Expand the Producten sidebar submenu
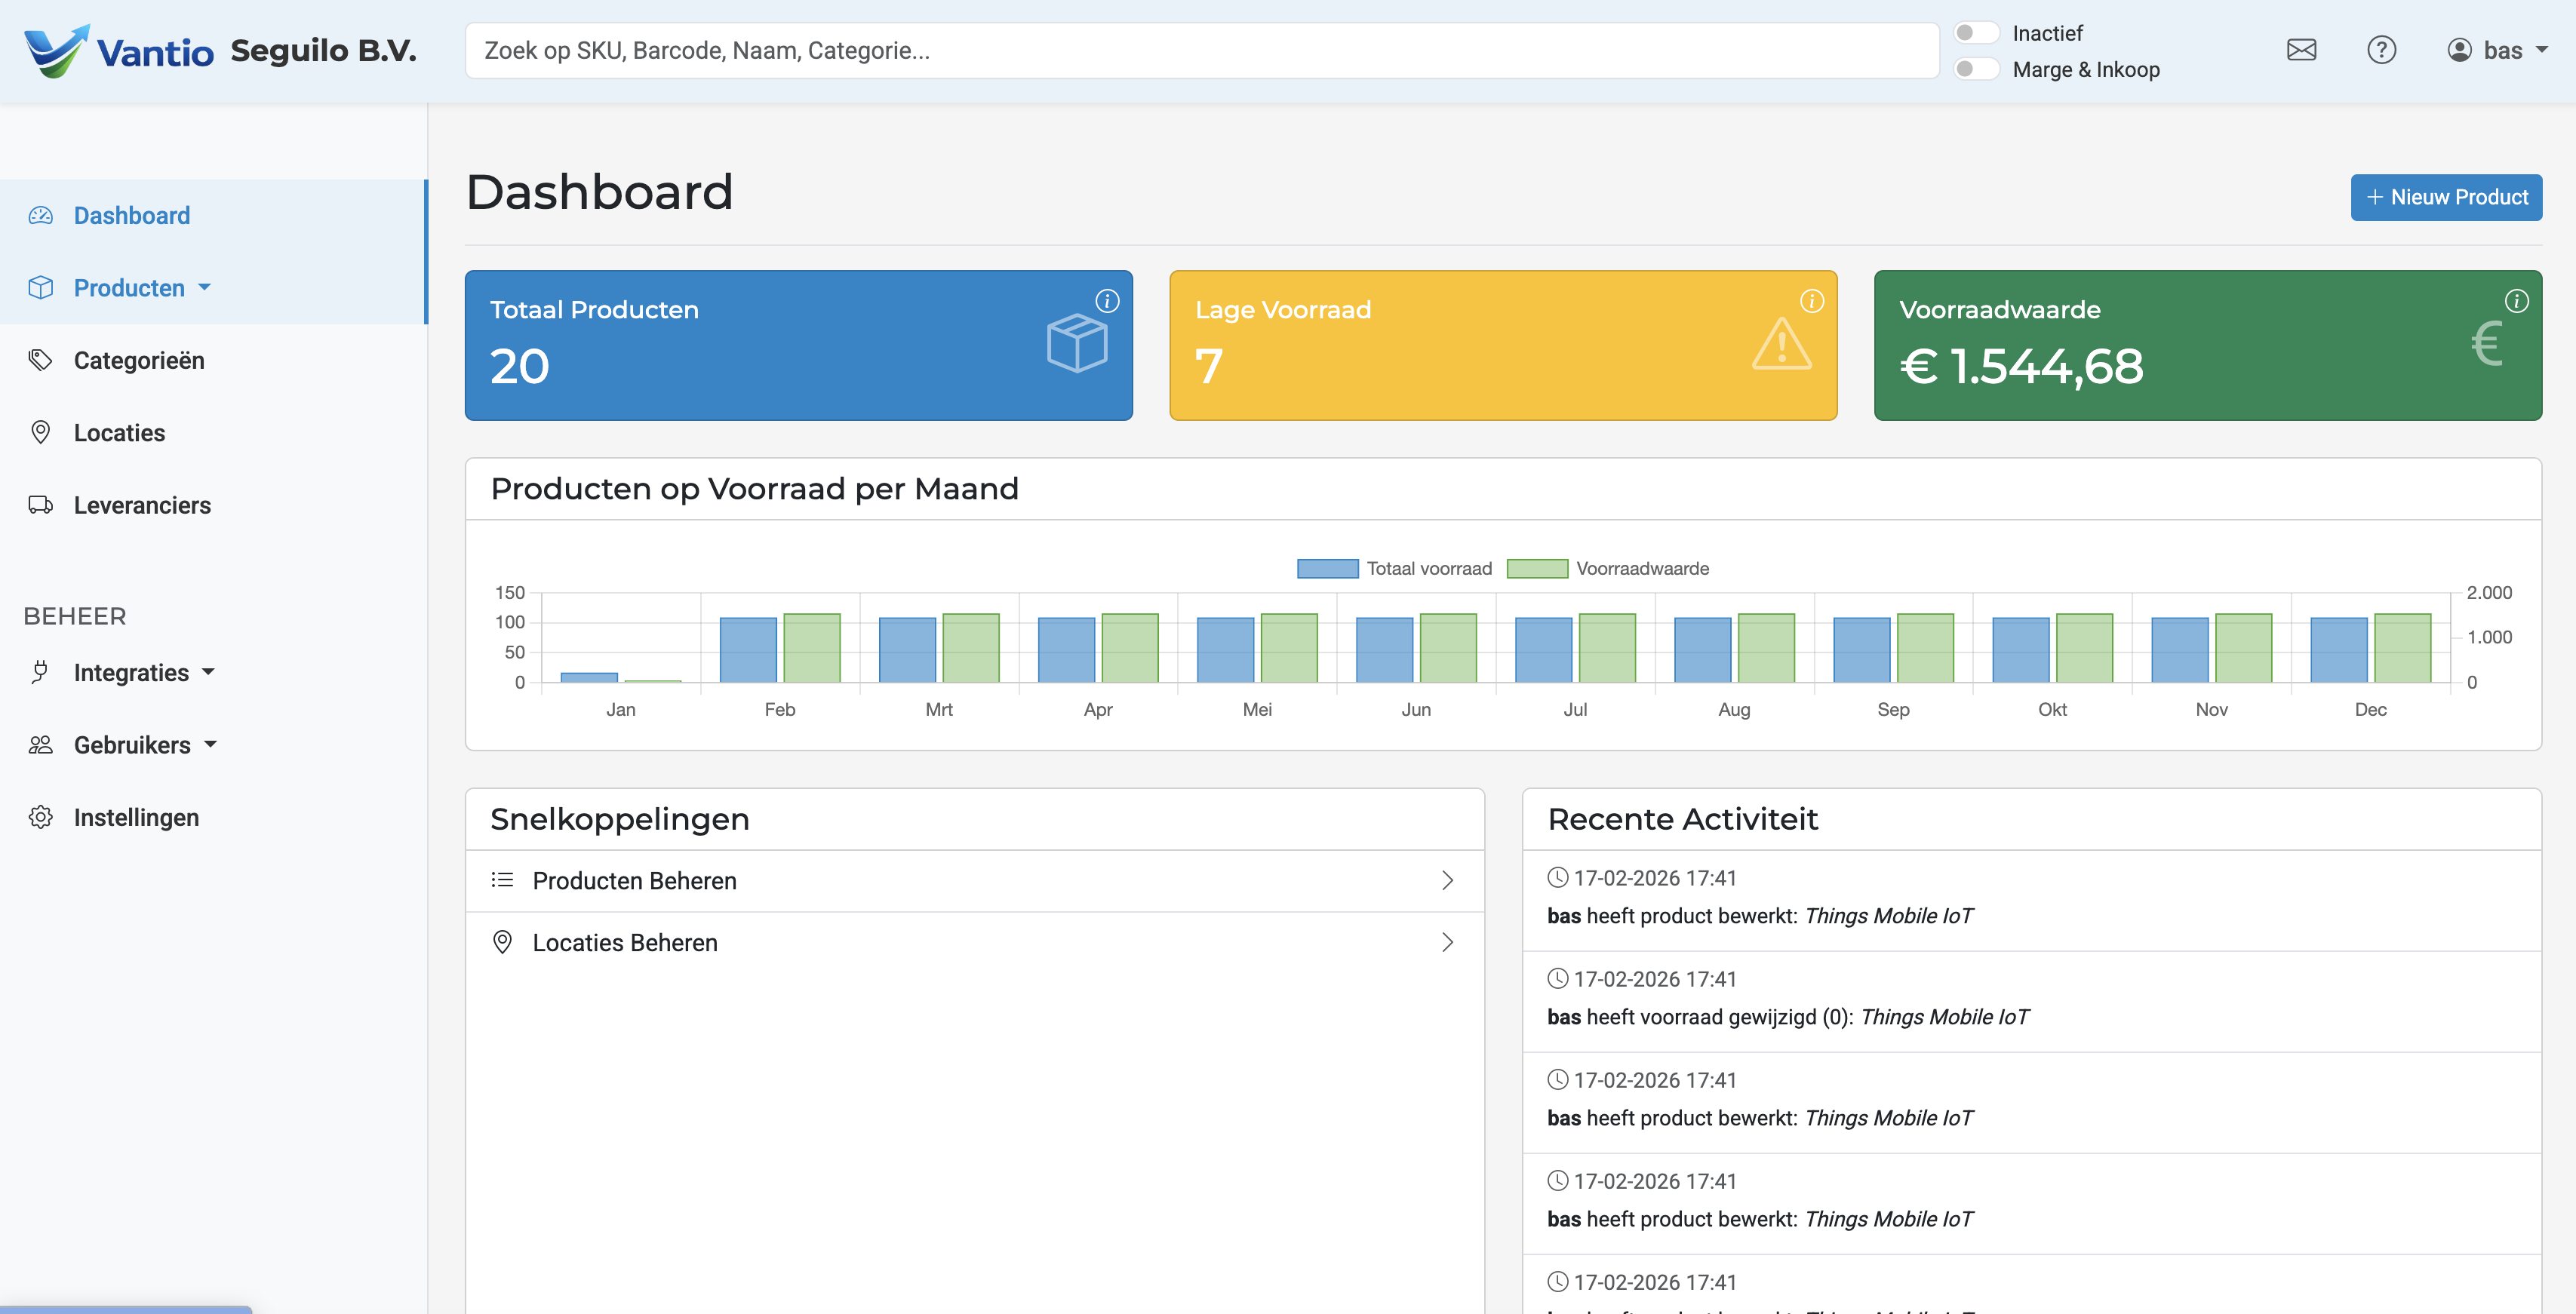The width and height of the screenshot is (2576, 1314). pos(142,288)
